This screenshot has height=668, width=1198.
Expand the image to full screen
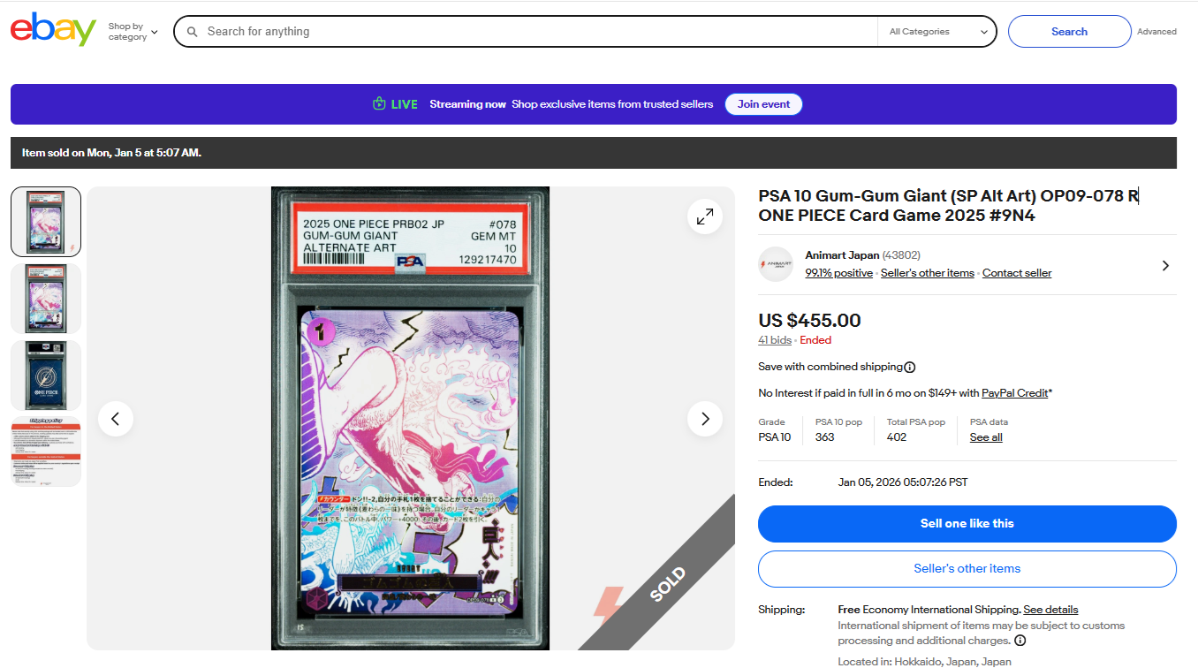pos(705,216)
